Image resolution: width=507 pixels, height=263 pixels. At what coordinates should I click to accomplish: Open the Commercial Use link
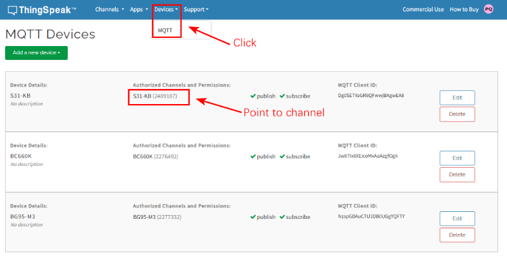(423, 9)
